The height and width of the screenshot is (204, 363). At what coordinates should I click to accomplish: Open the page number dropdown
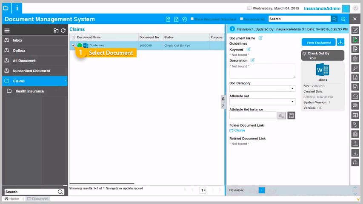[x=203, y=190]
